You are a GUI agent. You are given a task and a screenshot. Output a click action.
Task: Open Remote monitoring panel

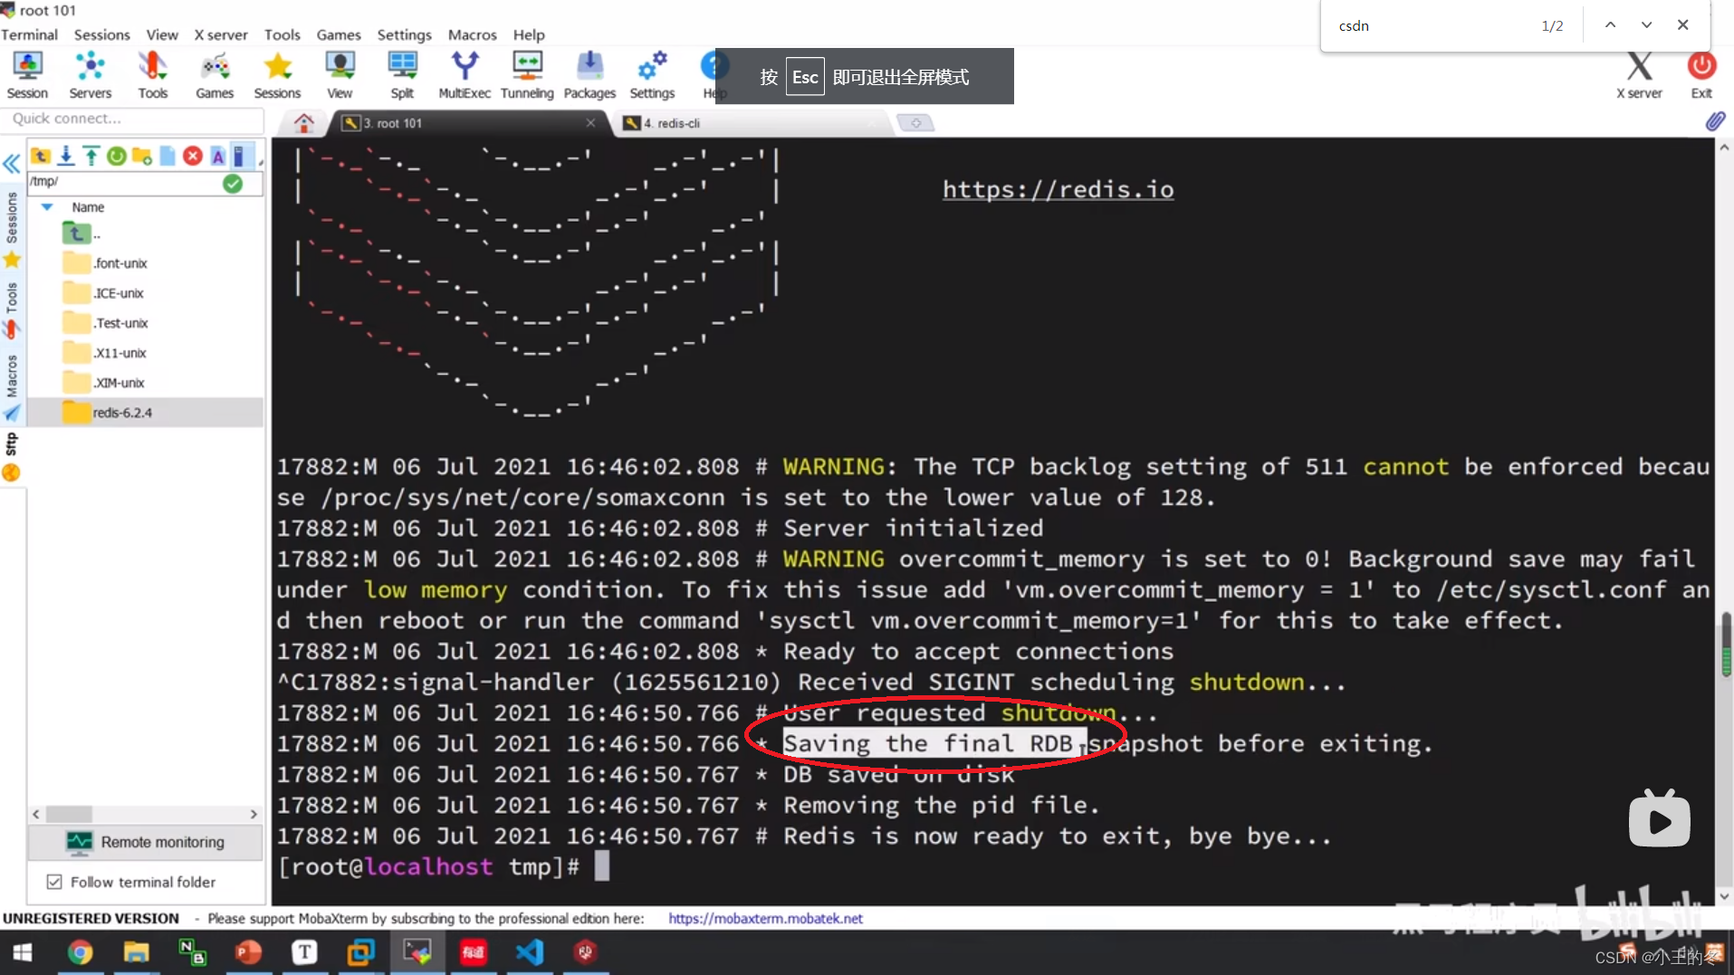click(x=144, y=842)
